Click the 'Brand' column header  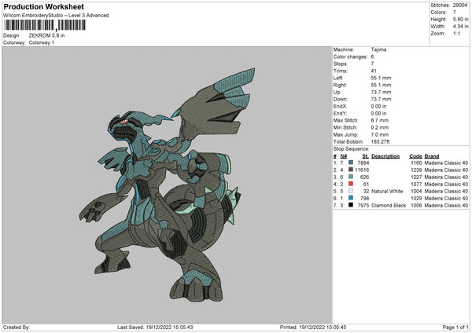tap(432, 156)
